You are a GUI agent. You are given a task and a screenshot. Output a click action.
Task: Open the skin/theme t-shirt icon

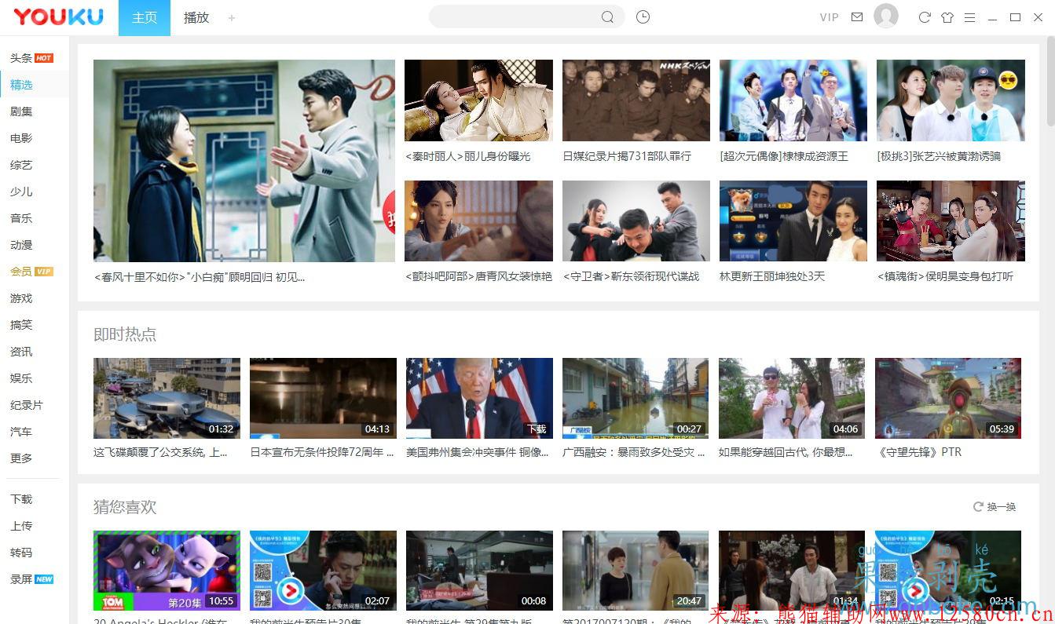click(947, 16)
